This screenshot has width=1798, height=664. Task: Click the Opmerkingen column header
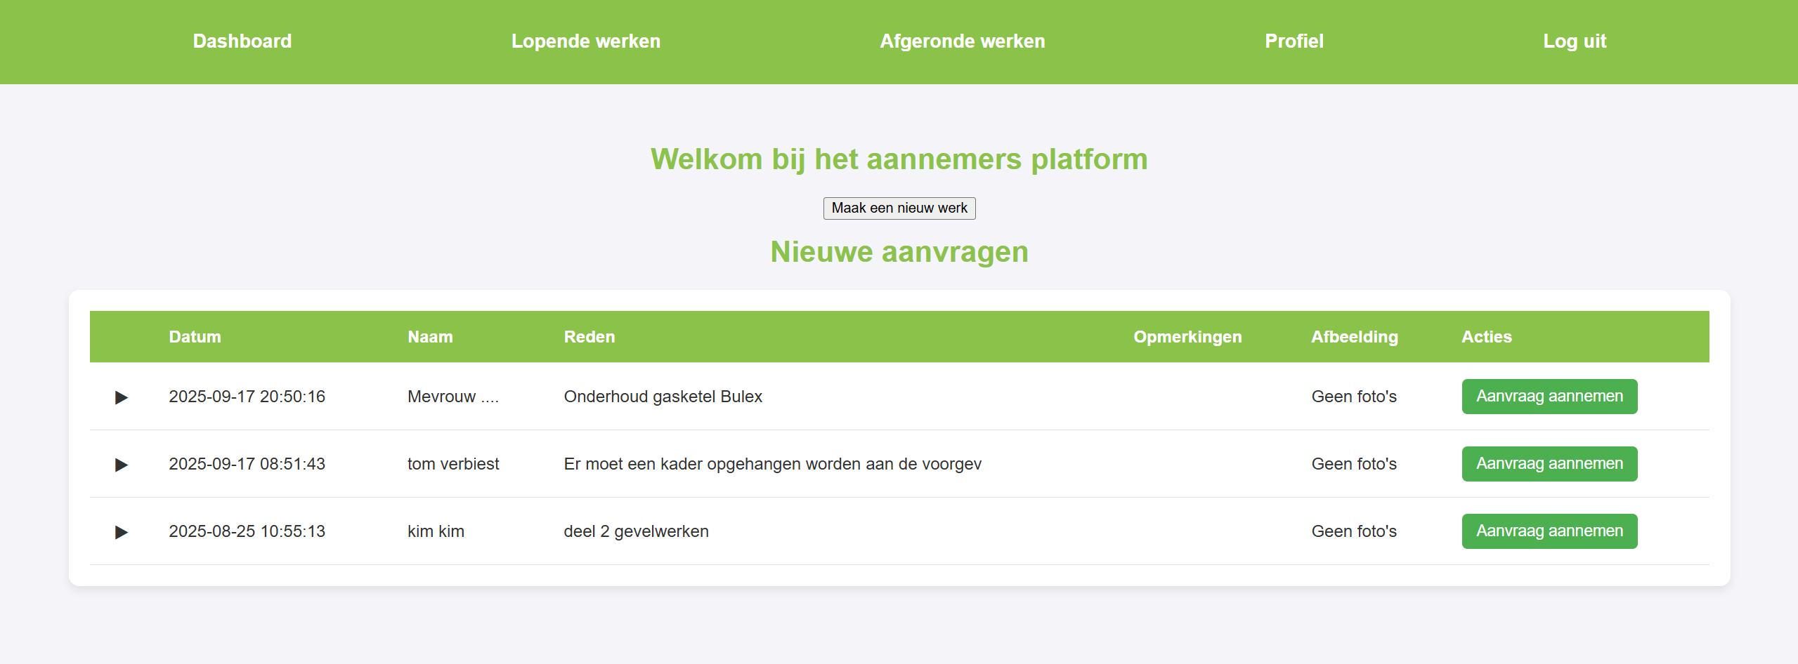pos(1187,337)
